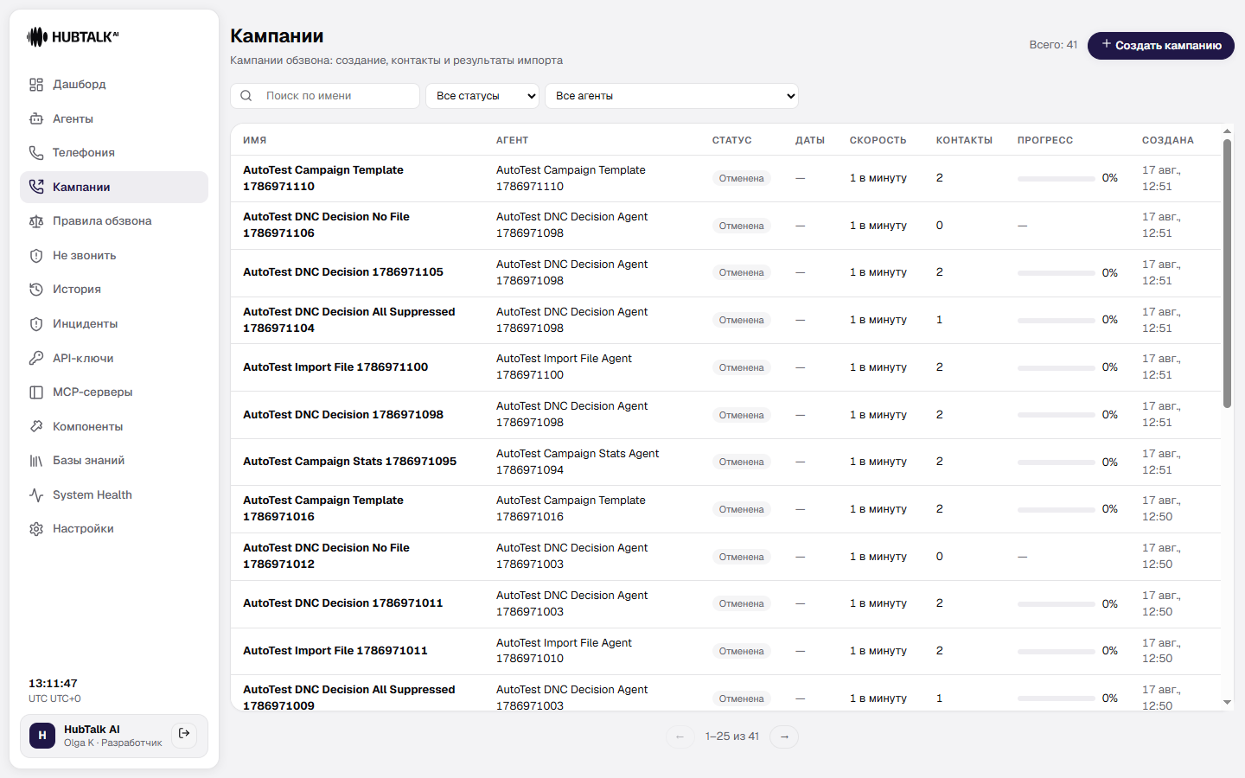Image resolution: width=1245 pixels, height=778 pixels.
Task: Expand the Все агенты dropdown
Action: [x=672, y=96]
